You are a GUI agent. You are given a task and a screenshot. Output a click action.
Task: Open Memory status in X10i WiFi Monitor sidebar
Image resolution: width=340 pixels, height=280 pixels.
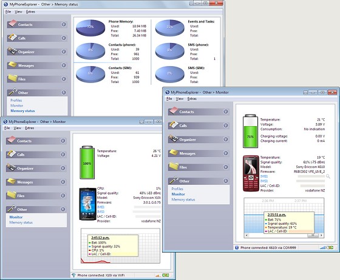pyautogui.click(x=21, y=222)
